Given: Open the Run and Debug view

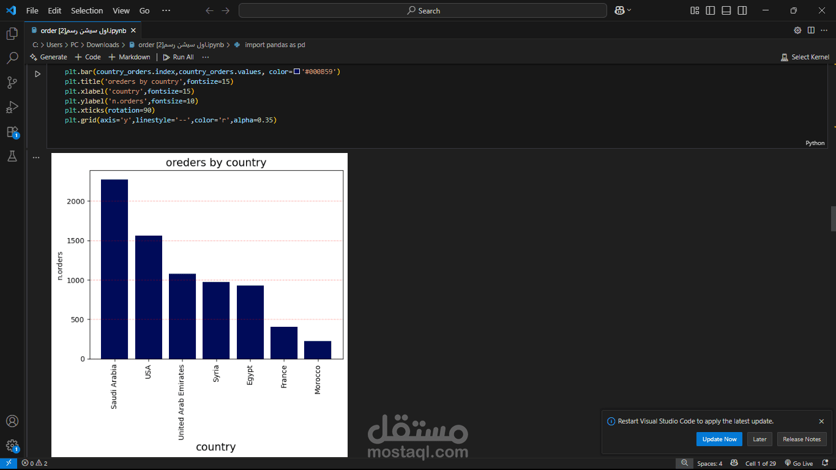Looking at the screenshot, I should [x=12, y=107].
